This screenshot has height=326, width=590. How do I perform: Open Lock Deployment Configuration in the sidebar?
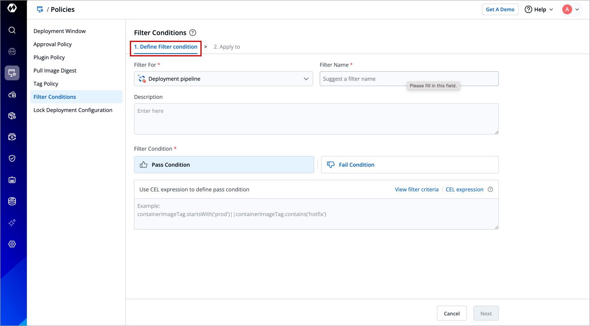[73, 110]
